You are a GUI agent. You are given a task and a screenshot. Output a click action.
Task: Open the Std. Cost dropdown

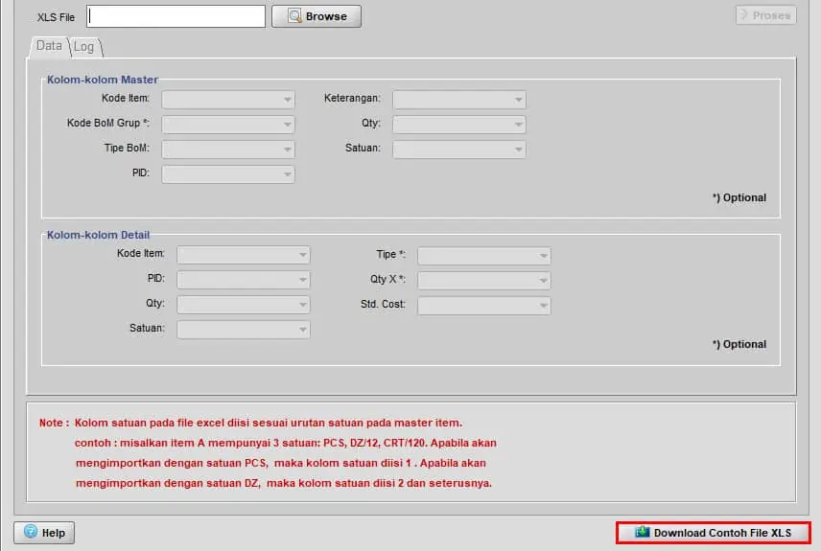pos(483,305)
